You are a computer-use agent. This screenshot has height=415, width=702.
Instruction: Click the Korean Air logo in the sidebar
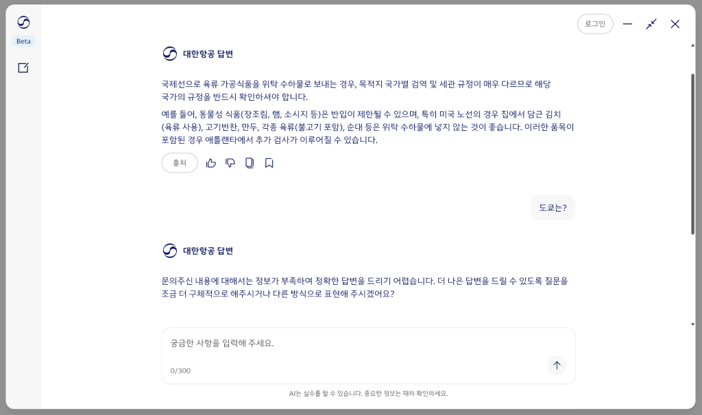coord(23,23)
